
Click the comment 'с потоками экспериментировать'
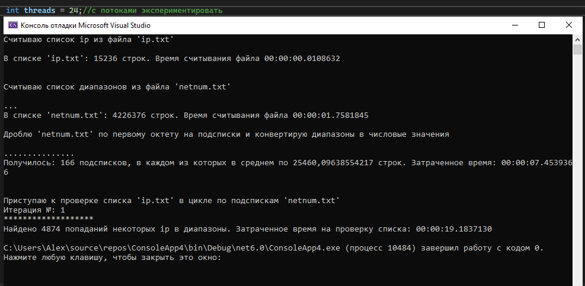pos(156,11)
